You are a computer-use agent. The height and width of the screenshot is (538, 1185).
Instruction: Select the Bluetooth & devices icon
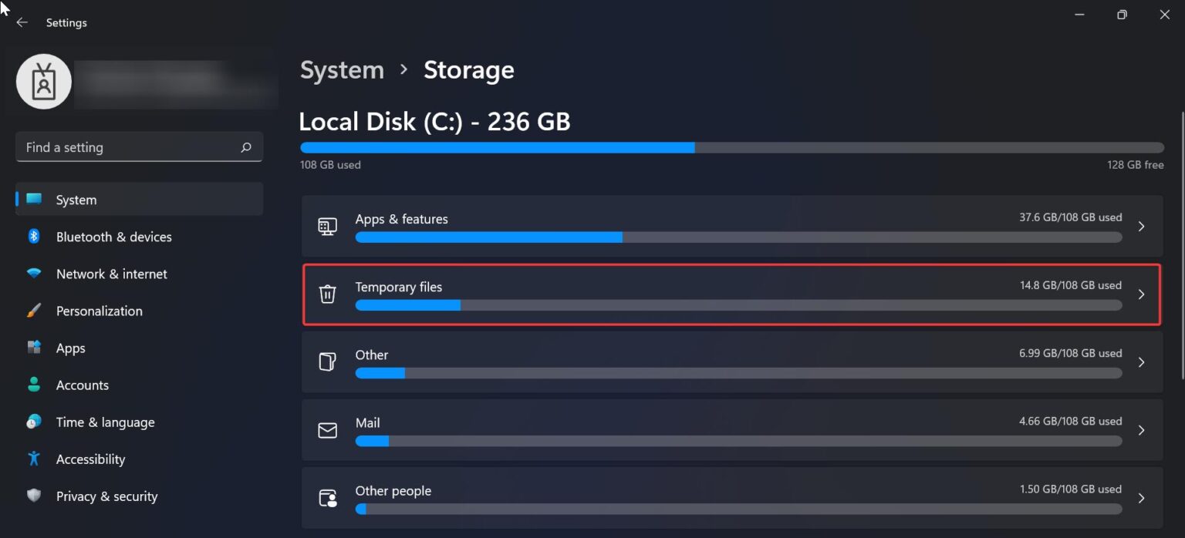pyautogui.click(x=34, y=237)
